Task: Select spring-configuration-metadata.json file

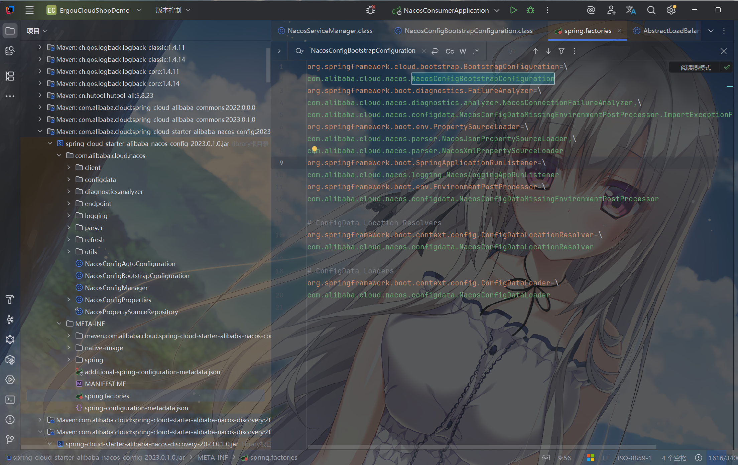Action: click(136, 408)
